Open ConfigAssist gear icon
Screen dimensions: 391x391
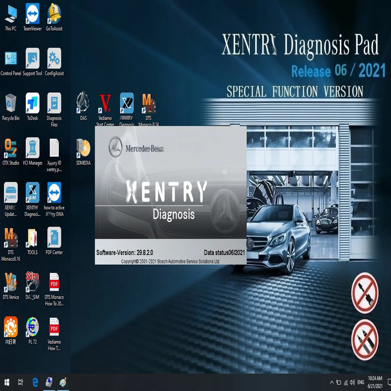pyautogui.click(x=54, y=62)
